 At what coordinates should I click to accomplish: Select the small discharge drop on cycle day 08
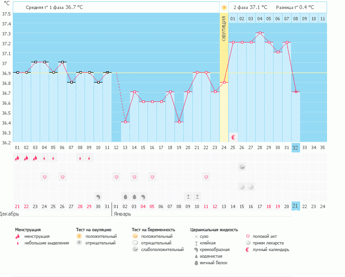click(80, 158)
